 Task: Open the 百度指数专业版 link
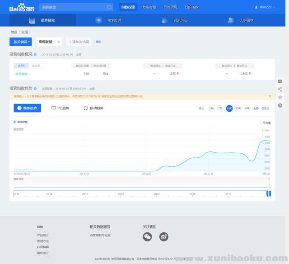[x=100, y=235]
